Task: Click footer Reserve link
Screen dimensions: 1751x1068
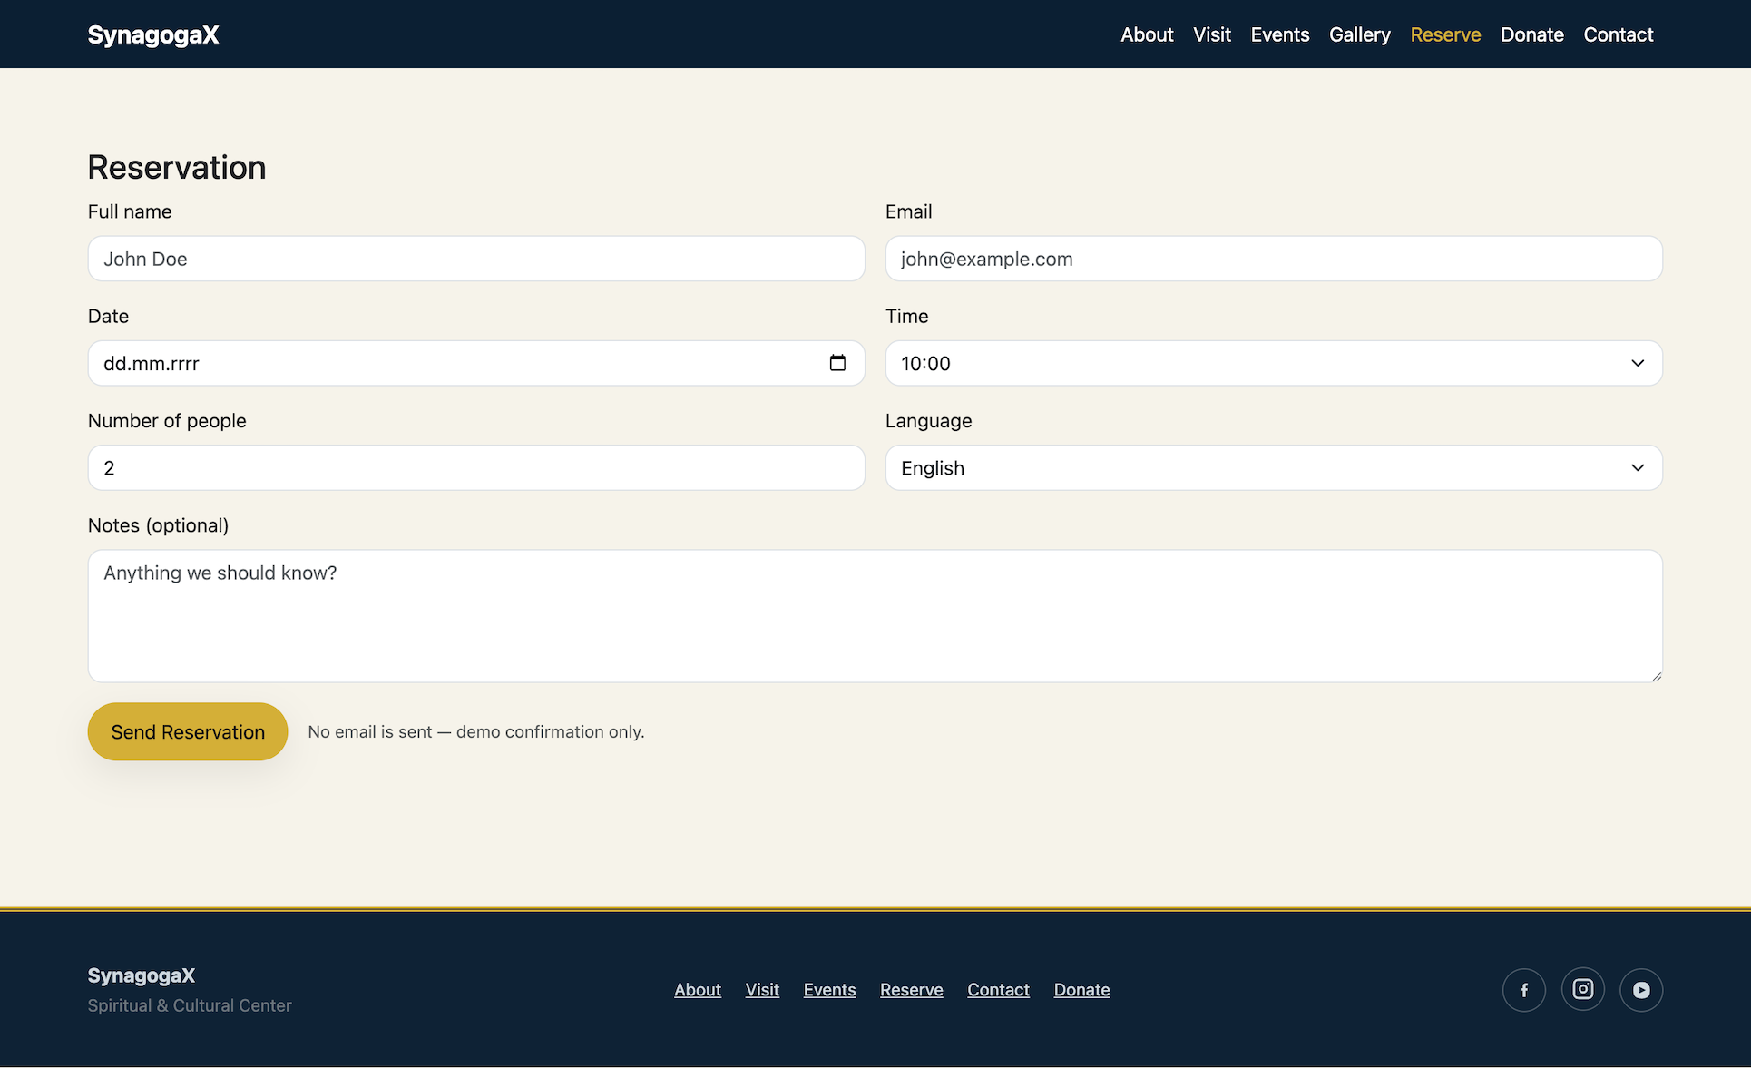Action: tap(911, 990)
